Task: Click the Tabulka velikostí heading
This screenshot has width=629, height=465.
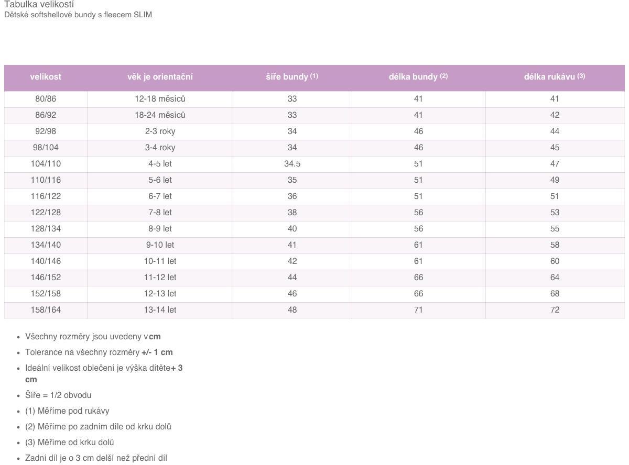Action: coord(39,4)
